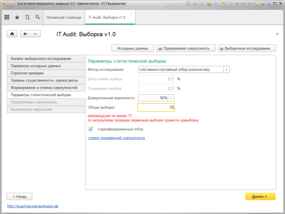The image size is (285, 214).
Task: Save via title bar diskette icon
Action: 188,3
